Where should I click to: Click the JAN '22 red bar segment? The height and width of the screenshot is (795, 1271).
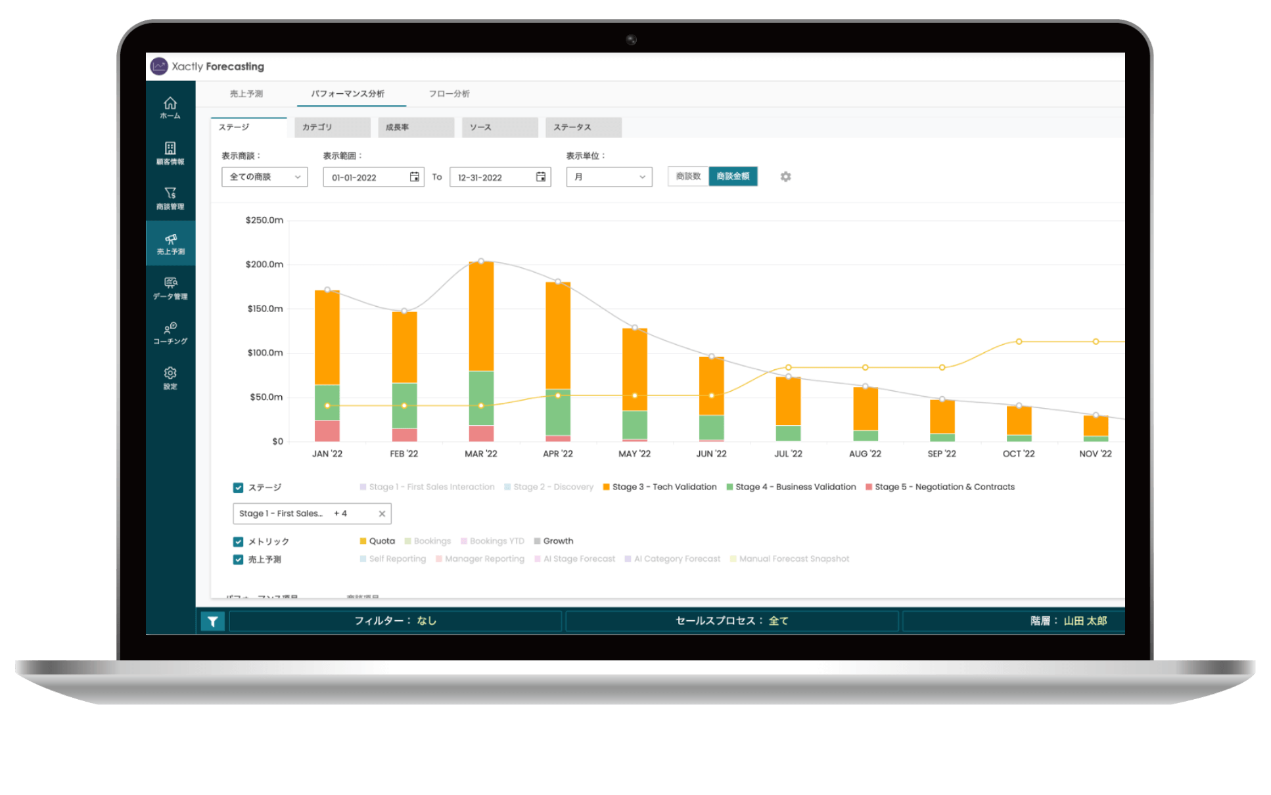coord(327,431)
